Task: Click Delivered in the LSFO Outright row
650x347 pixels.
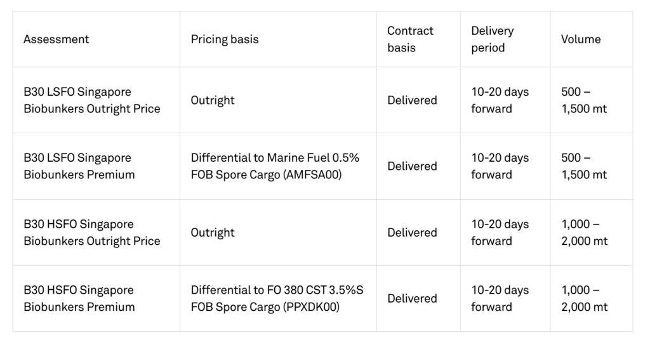Action: tap(412, 100)
